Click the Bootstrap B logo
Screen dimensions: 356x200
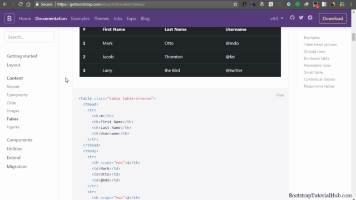pos(9,18)
